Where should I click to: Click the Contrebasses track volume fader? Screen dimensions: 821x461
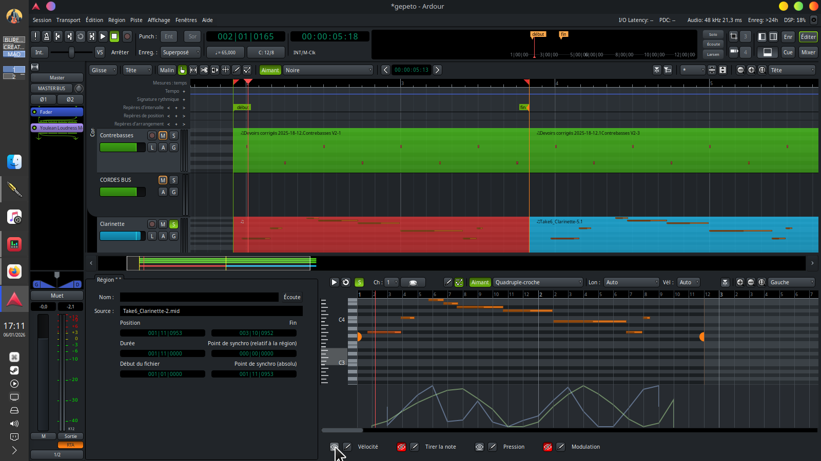coord(122,148)
